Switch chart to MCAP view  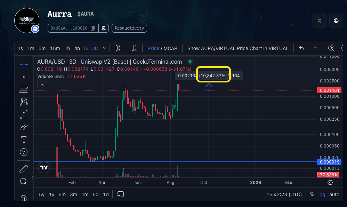[x=170, y=48]
